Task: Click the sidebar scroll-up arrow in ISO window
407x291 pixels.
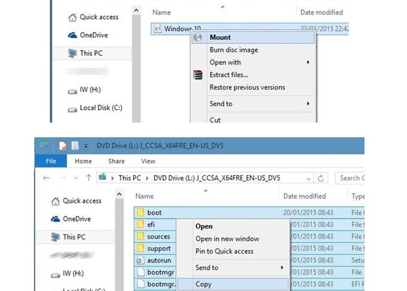Action: (x=136, y=11)
